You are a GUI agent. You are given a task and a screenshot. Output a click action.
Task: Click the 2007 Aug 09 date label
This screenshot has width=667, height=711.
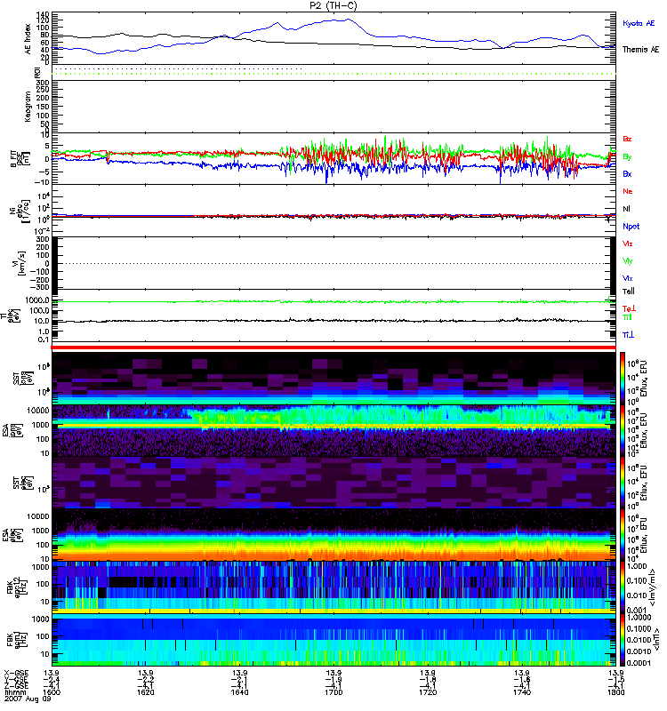coord(28,699)
